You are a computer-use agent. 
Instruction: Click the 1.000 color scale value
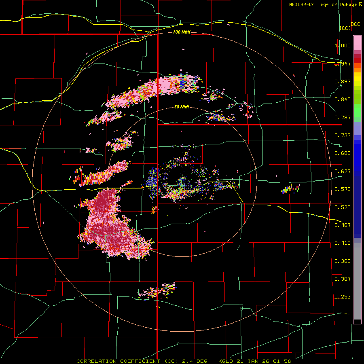point(343,45)
